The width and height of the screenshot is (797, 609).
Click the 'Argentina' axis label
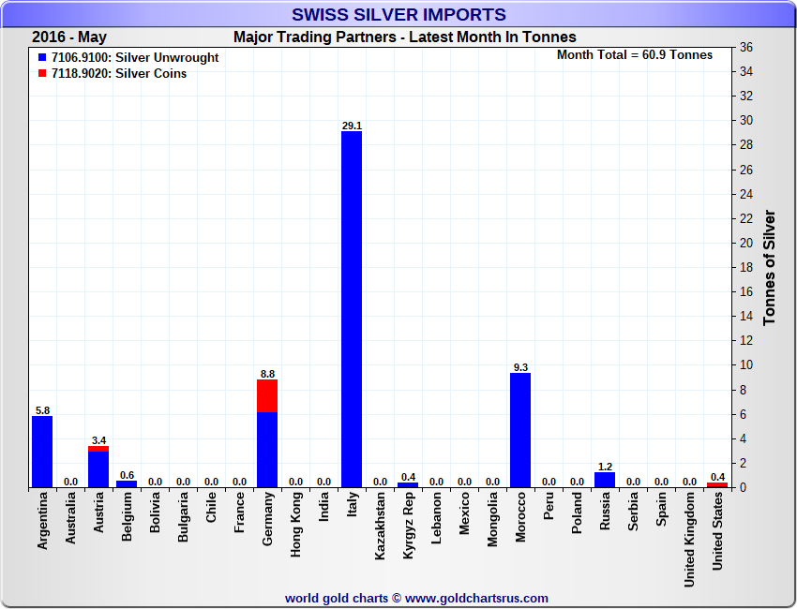click(x=42, y=521)
